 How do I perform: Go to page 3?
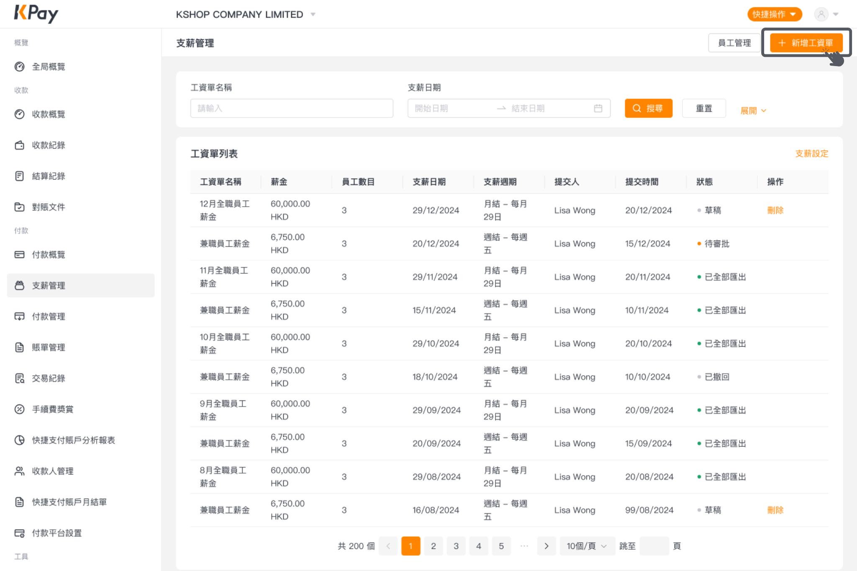pos(456,546)
